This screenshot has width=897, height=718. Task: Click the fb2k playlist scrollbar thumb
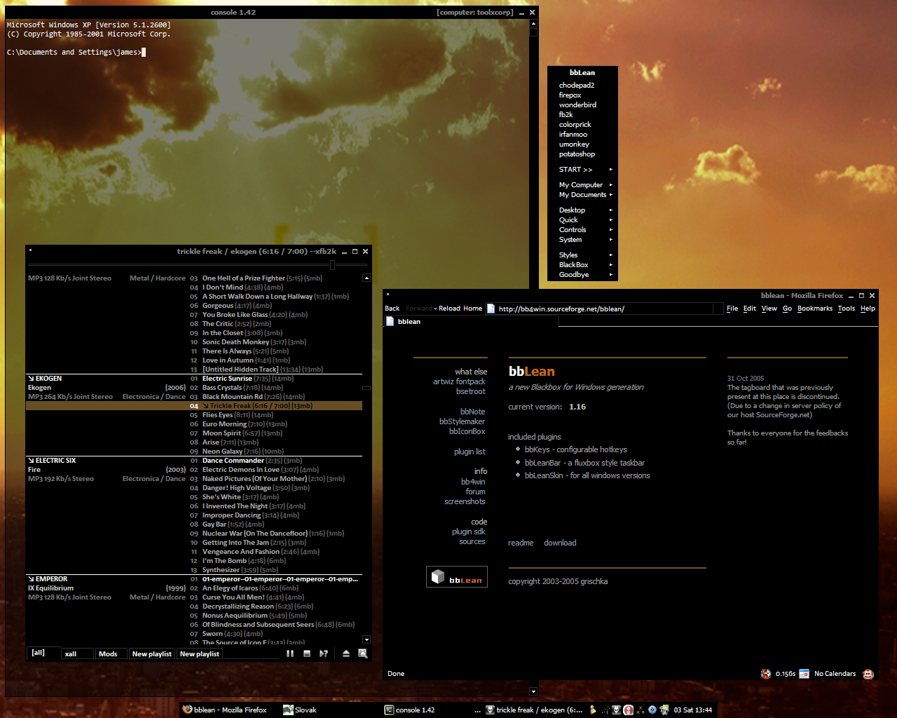[x=366, y=388]
